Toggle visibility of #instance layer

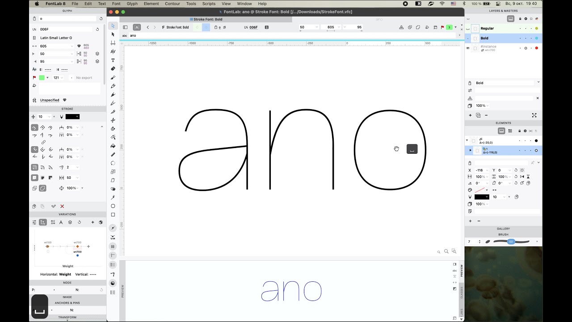pos(468,48)
